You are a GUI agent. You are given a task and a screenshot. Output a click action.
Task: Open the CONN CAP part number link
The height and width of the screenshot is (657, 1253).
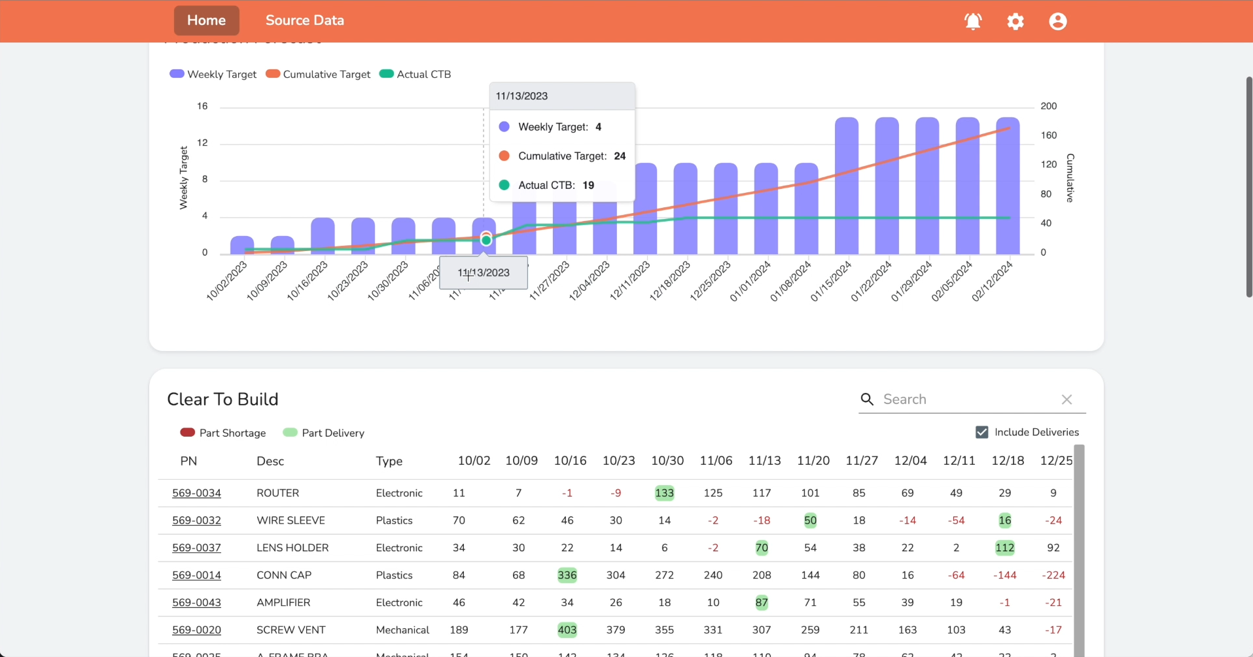(x=196, y=575)
